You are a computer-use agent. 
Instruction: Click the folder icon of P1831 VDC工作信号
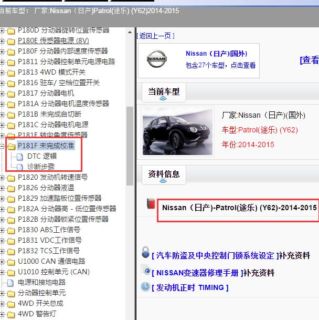click(11, 241)
